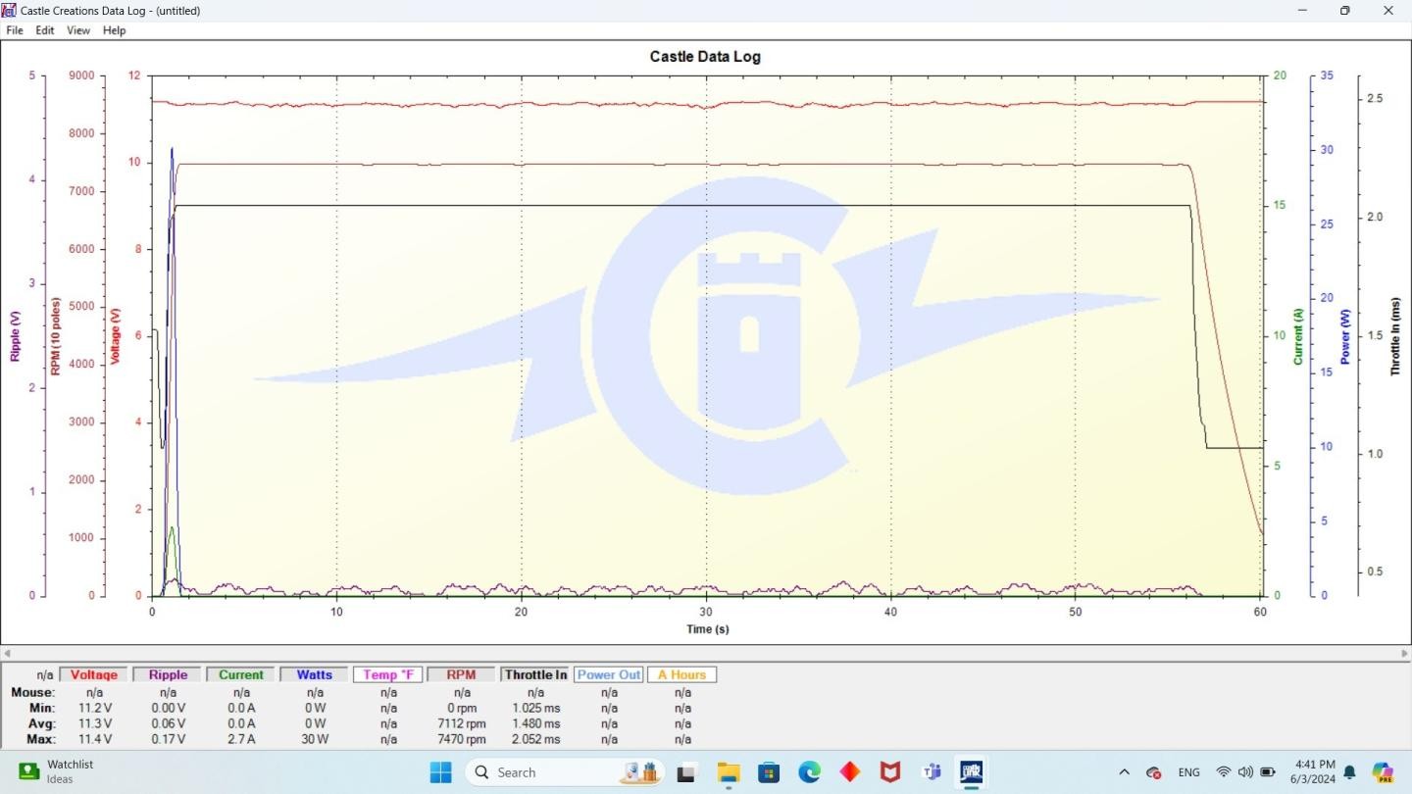Launch Microsoft Edge from the taskbar
The width and height of the screenshot is (1412, 794).
click(x=809, y=772)
